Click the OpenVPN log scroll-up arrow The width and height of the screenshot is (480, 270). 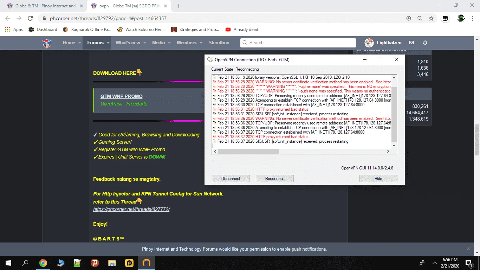pos(394,78)
